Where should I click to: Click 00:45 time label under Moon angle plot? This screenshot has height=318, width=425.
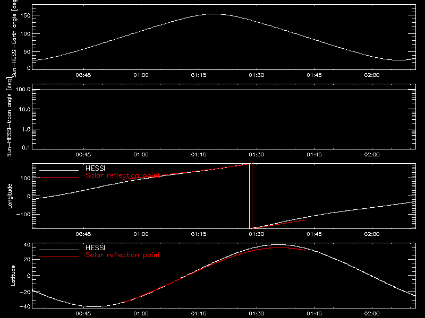tap(83, 154)
